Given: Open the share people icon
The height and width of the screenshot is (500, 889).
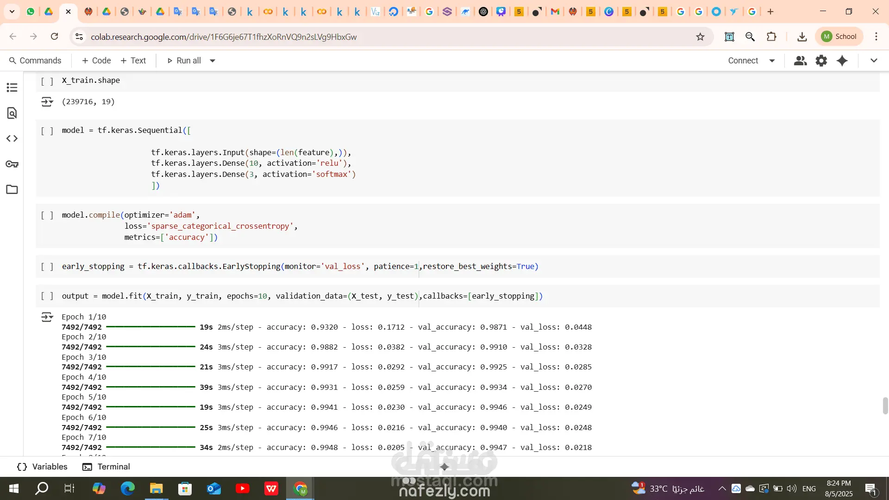Looking at the screenshot, I should [800, 61].
